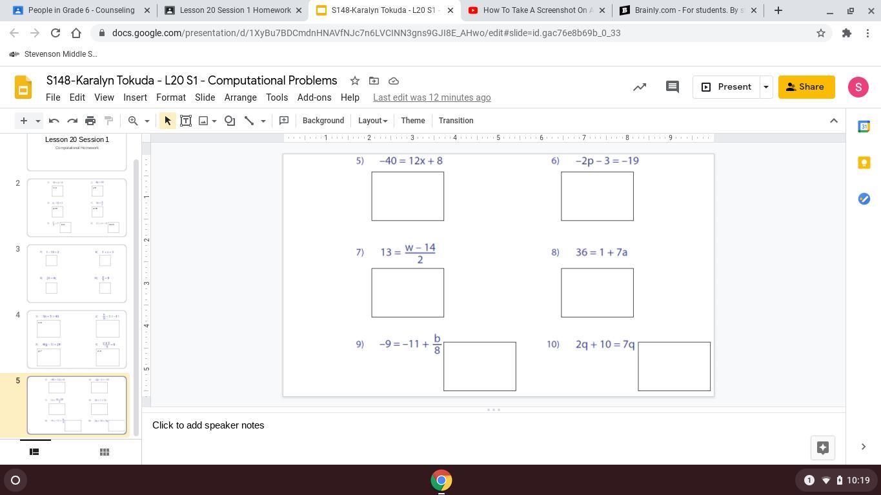Viewport: 881px width, 495px height.
Task: Select the line tool
Action: point(249,121)
